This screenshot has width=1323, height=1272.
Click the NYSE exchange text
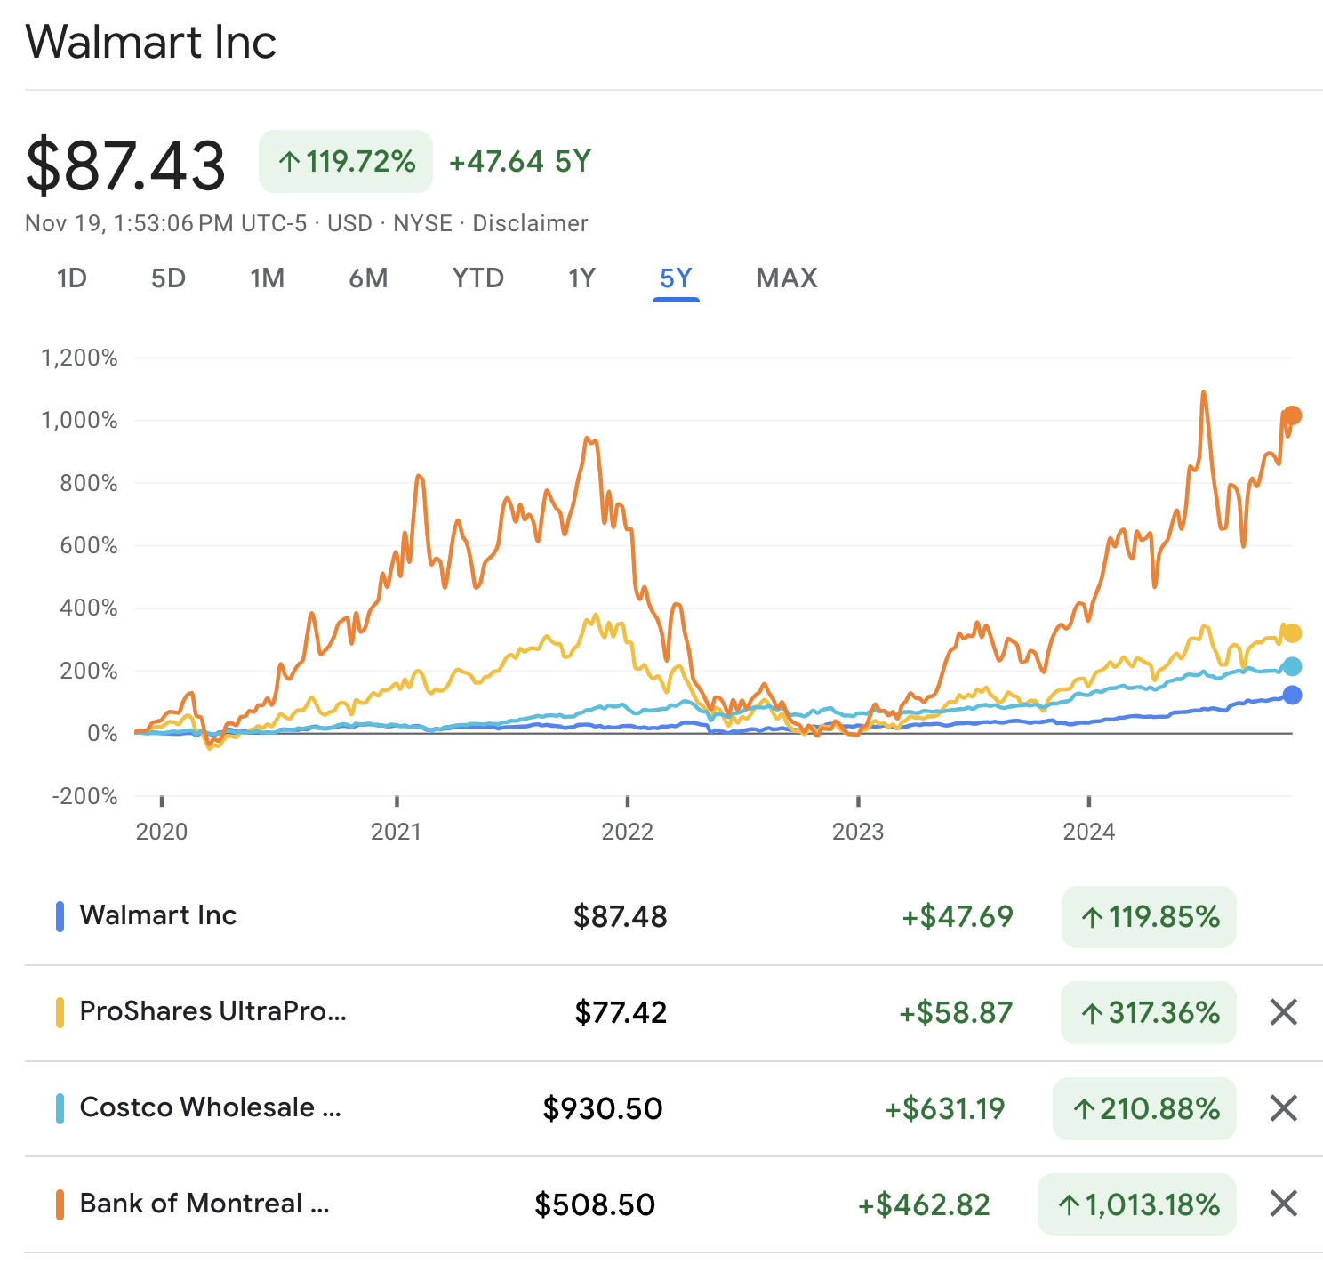click(x=422, y=223)
